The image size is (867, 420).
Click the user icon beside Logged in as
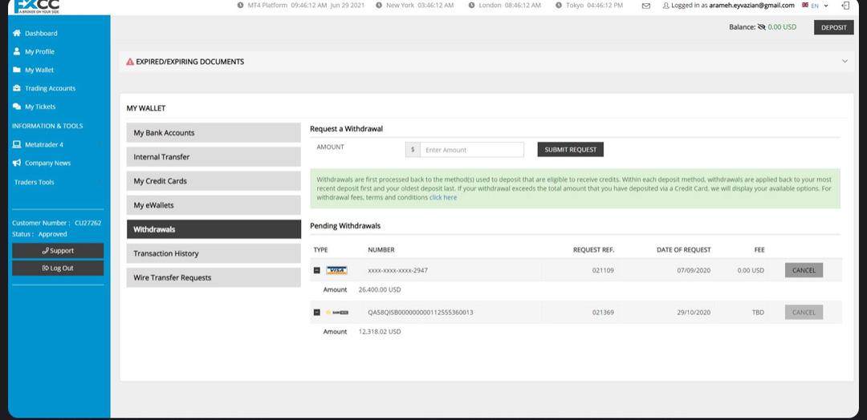666,6
